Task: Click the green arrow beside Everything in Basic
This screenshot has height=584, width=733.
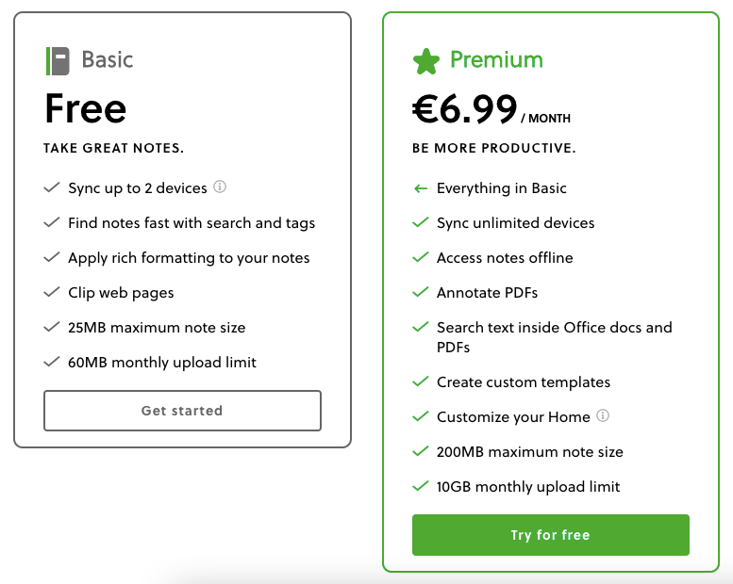Action: [421, 188]
